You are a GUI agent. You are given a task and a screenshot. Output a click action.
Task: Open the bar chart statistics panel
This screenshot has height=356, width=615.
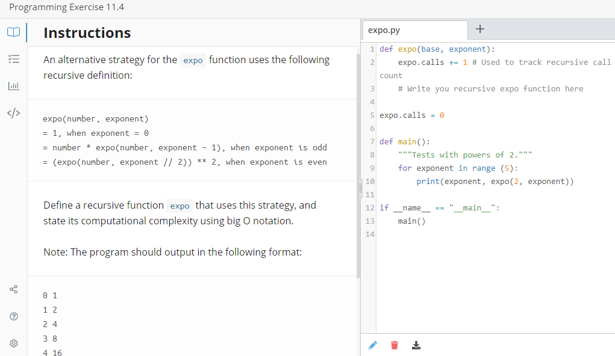(x=13, y=85)
